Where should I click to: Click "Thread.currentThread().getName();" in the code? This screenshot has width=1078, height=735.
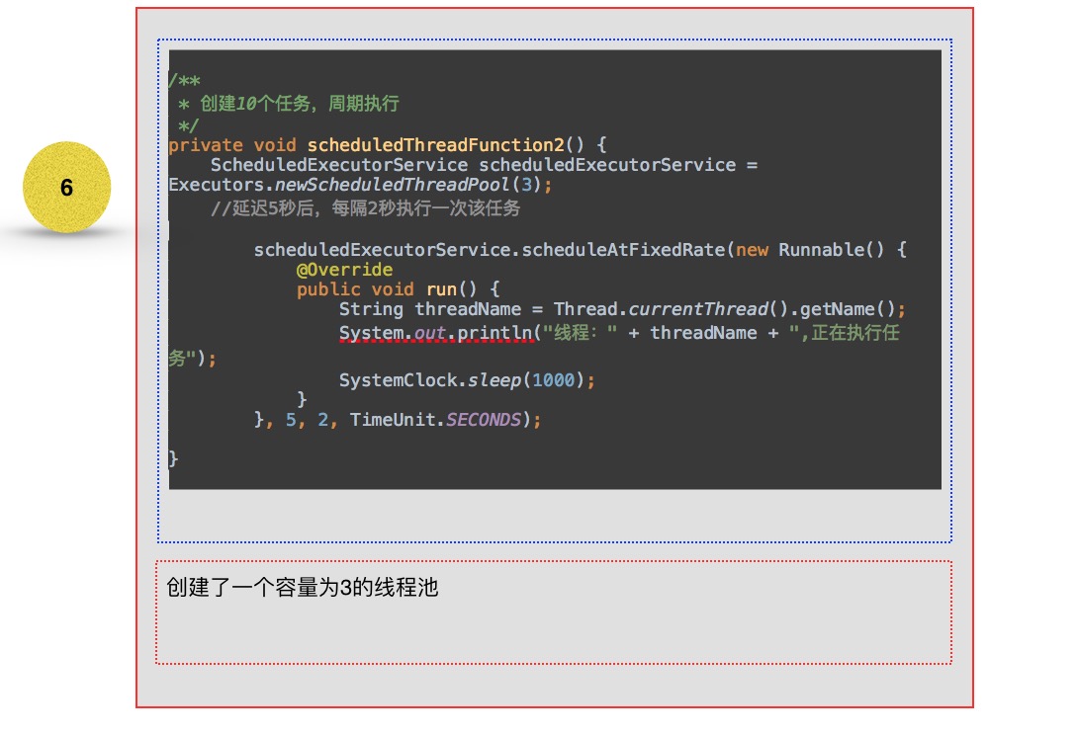tap(730, 309)
